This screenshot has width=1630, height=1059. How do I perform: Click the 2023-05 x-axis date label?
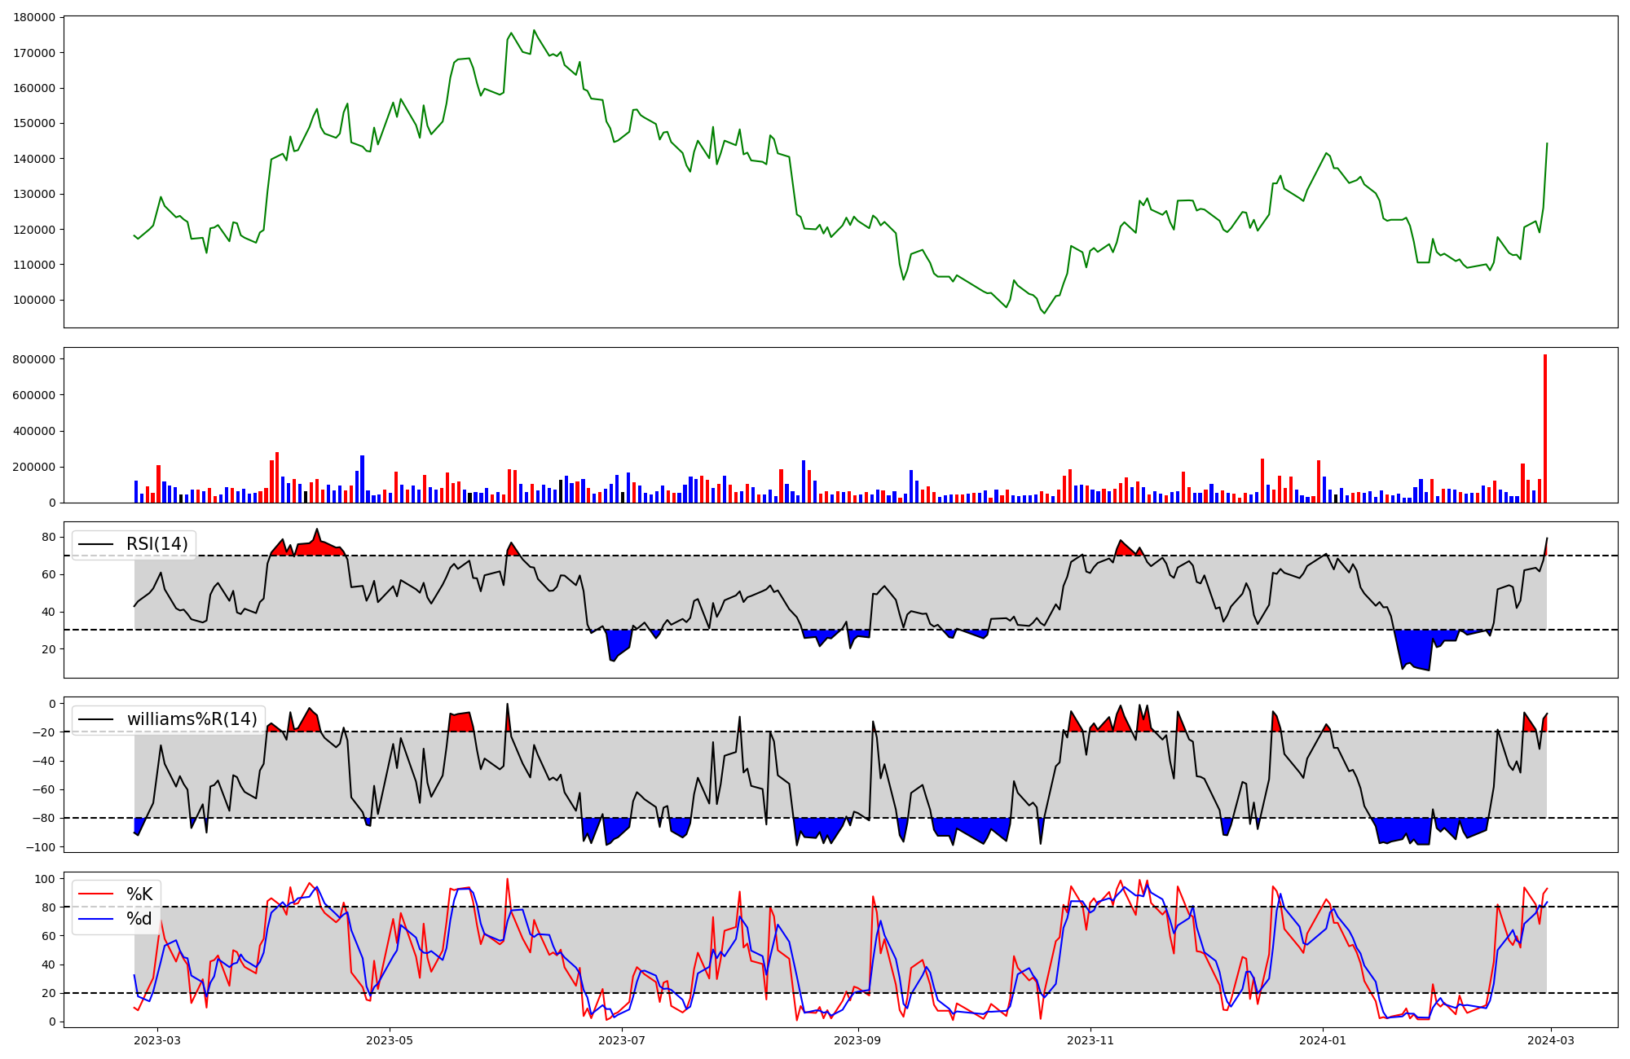390,1040
